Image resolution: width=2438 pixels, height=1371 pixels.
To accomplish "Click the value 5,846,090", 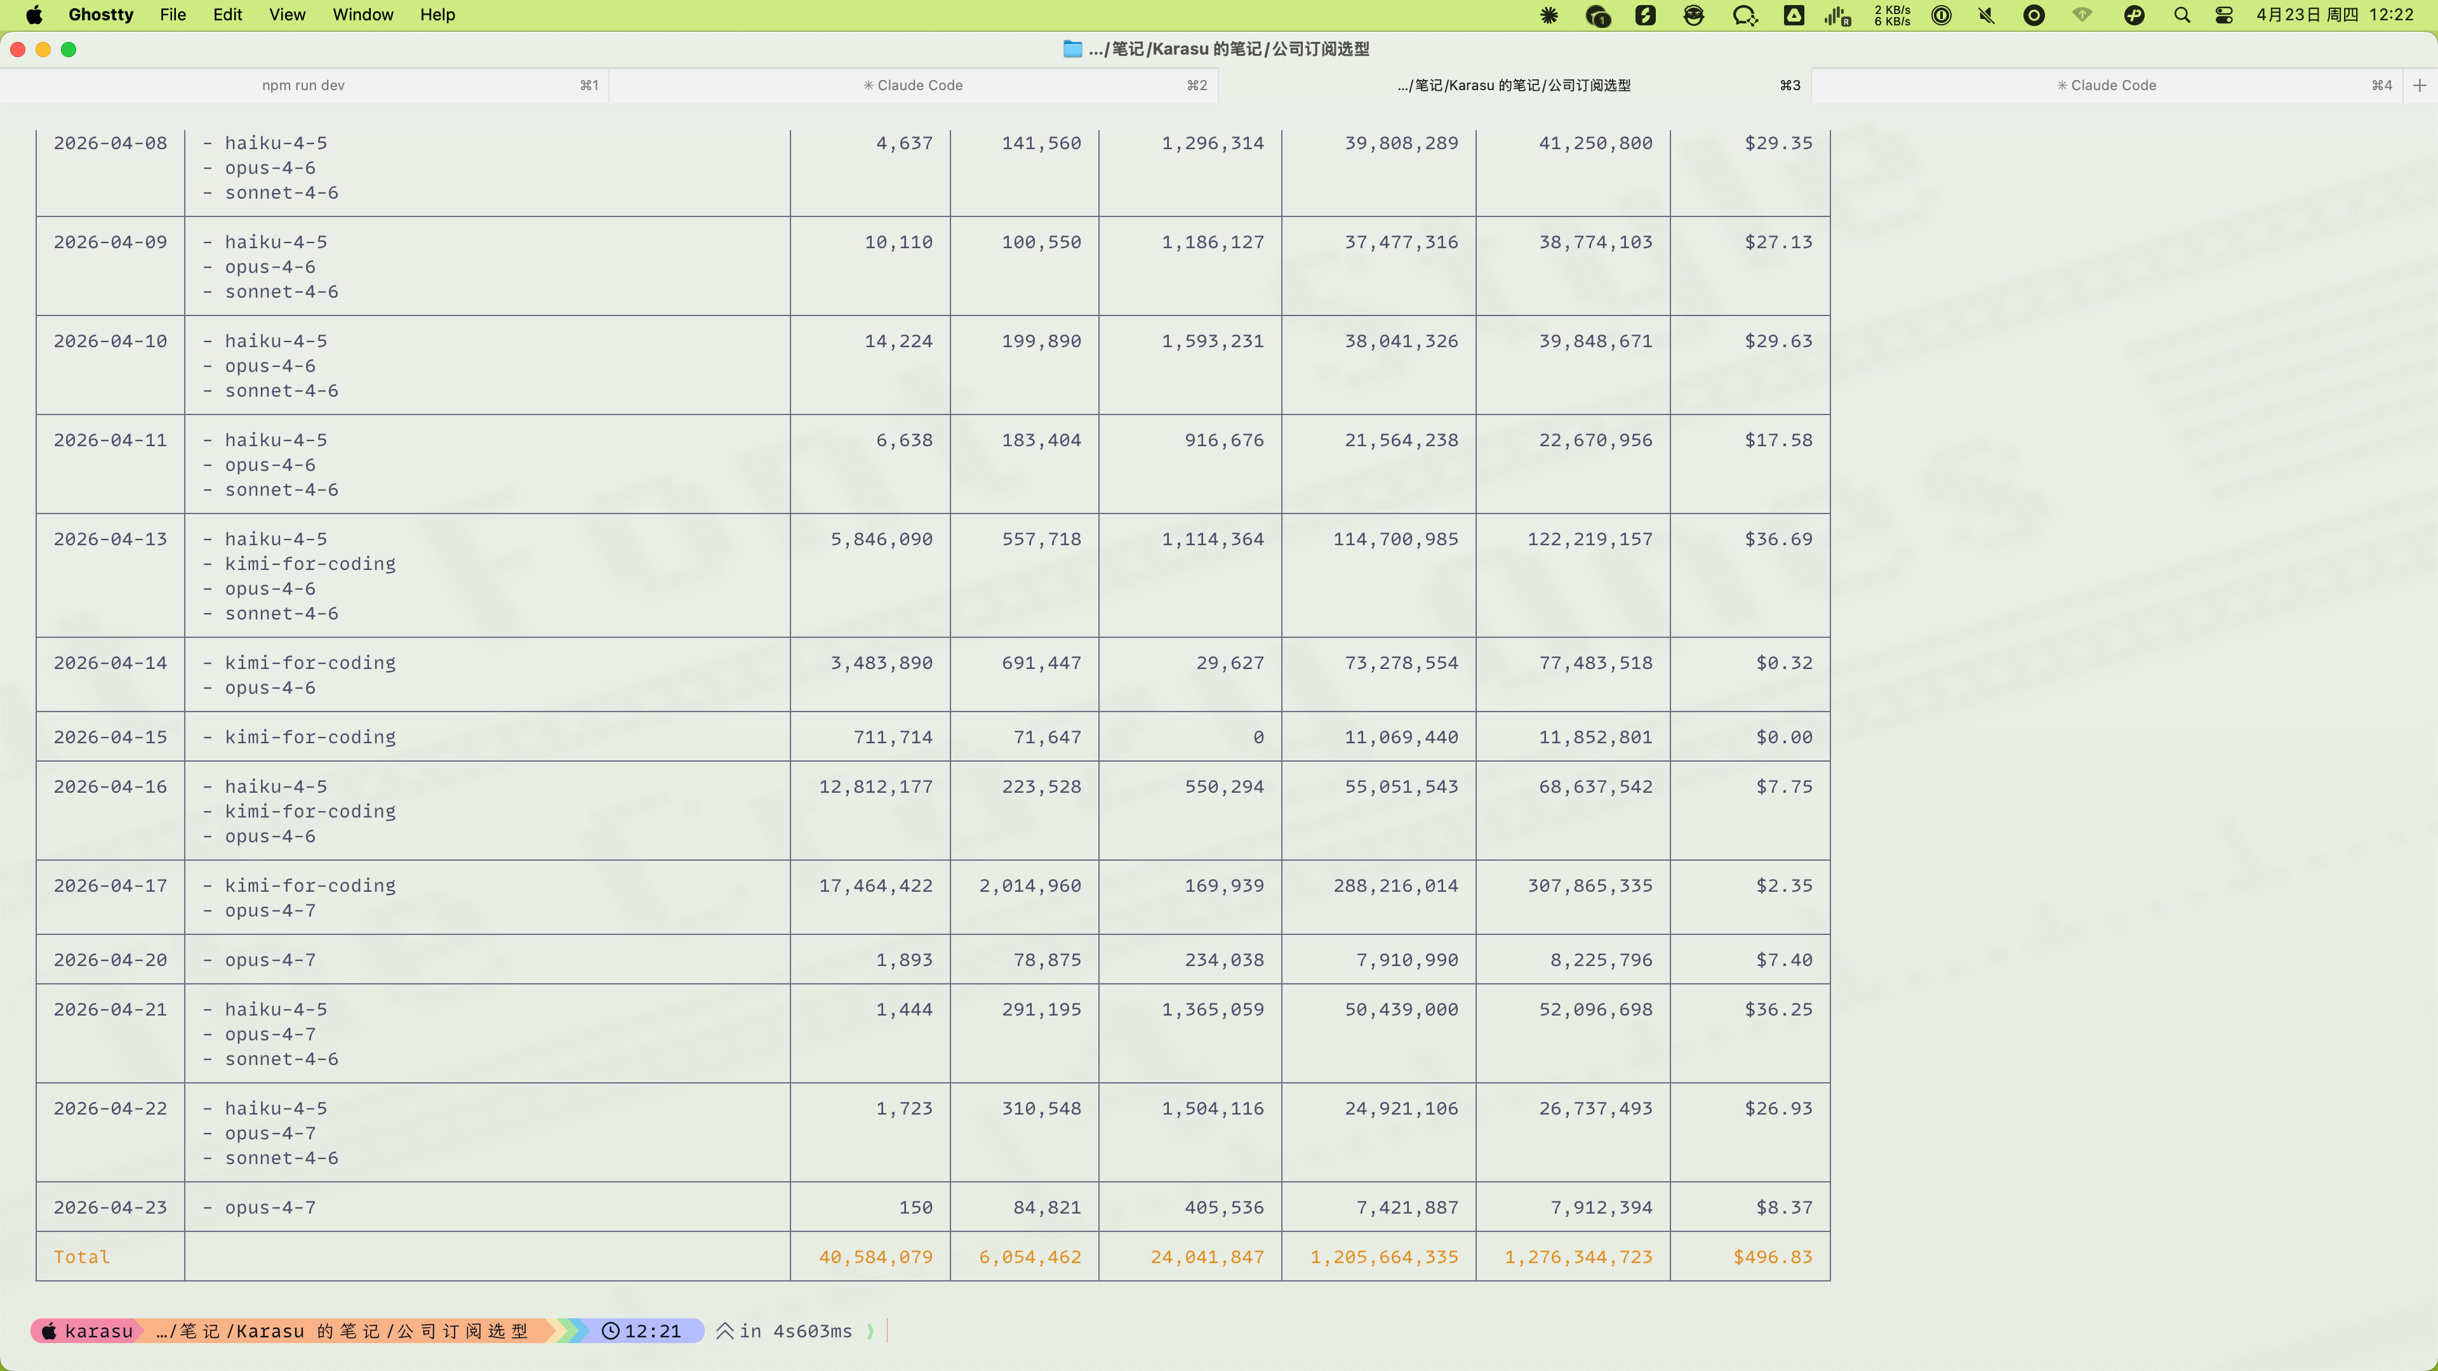I will coord(881,540).
